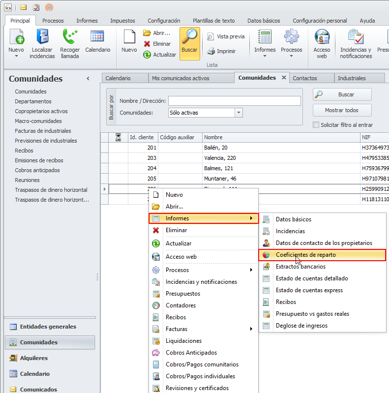Screen dimensions: 389x393
Task: Open the Impuestos ribbon tab
Action: tap(122, 21)
